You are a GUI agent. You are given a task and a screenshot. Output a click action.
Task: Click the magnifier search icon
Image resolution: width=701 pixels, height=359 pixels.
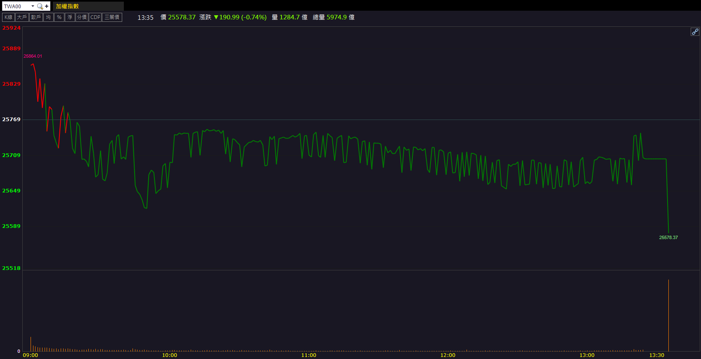40,6
